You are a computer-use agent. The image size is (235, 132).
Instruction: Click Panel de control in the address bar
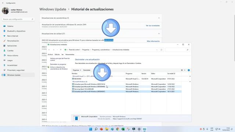pos(74,50)
